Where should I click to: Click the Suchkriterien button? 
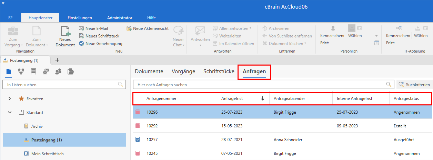tap(414, 84)
